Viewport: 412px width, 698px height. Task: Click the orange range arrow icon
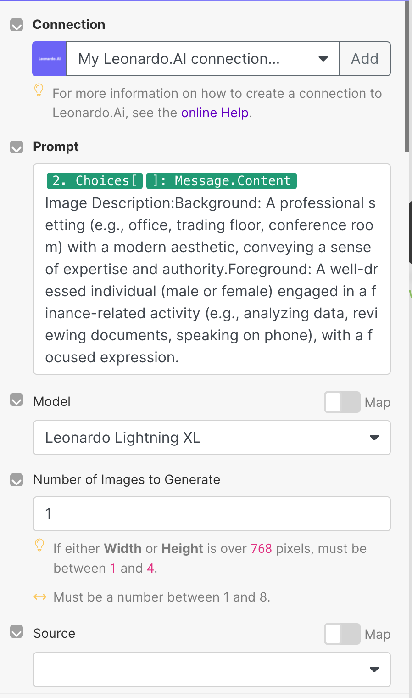point(40,597)
